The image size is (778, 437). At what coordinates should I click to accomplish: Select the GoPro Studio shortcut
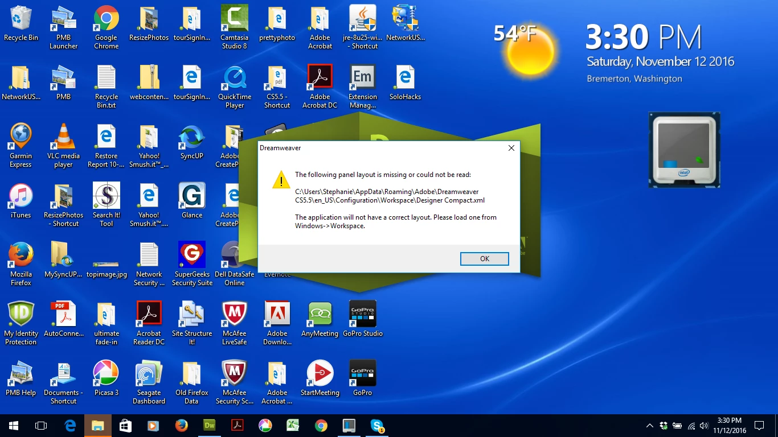362,320
